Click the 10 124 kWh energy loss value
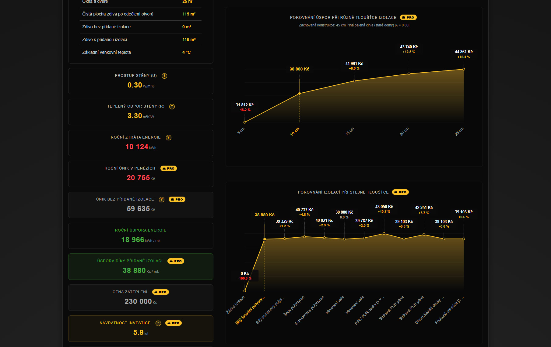This screenshot has width=551, height=347. pos(141,147)
